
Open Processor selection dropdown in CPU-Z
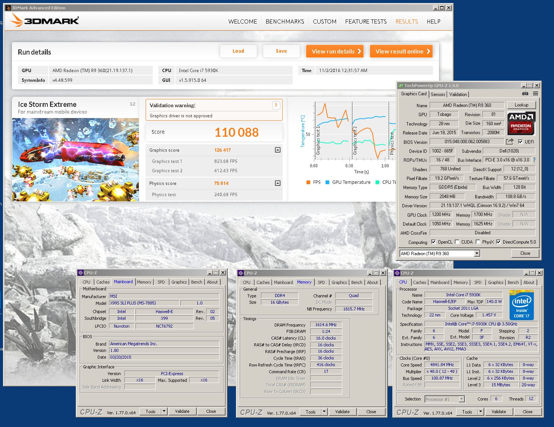click(x=462, y=399)
